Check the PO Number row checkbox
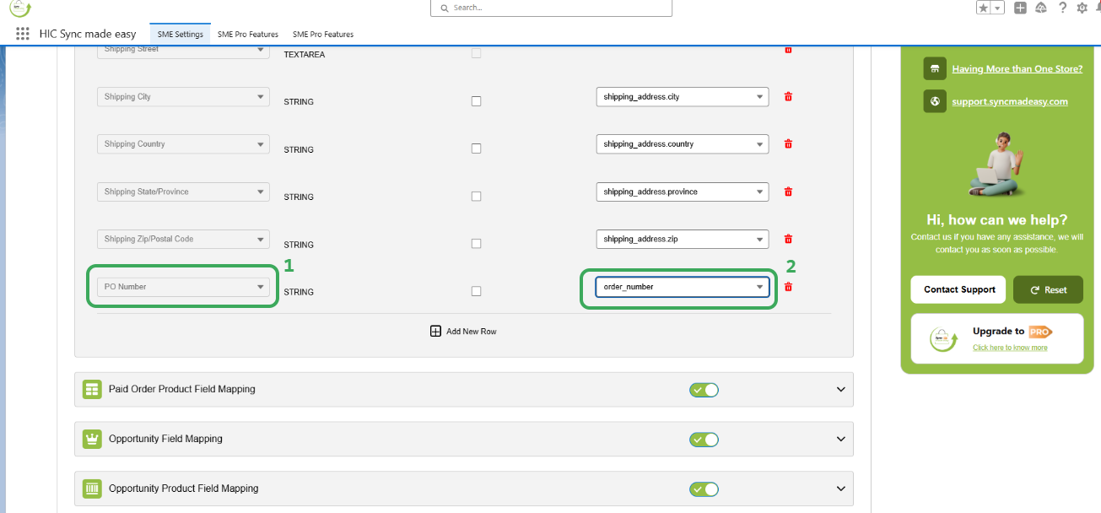The height and width of the screenshot is (513, 1101). click(476, 291)
